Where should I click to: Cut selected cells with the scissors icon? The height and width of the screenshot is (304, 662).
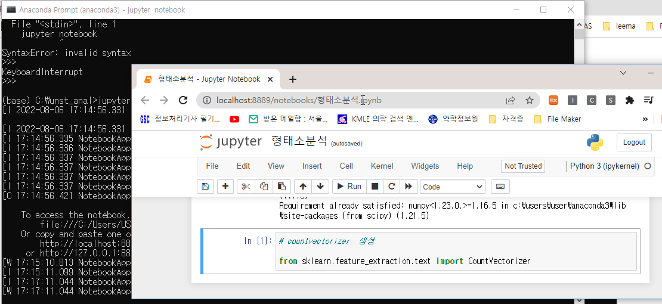pyautogui.click(x=246, y=186)
